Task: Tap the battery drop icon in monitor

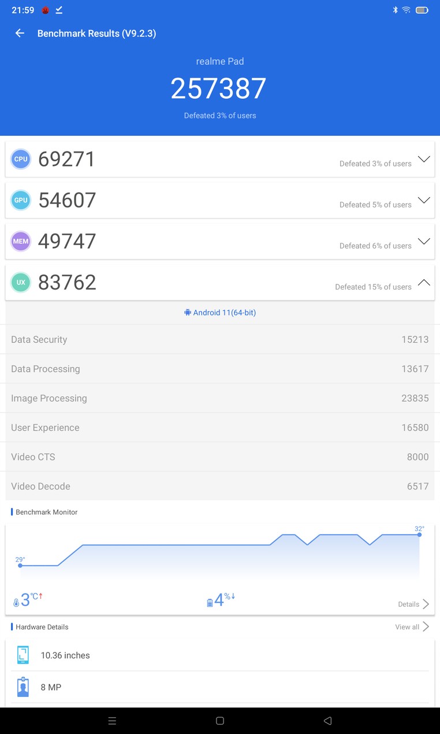Action: tap(210, 603)
